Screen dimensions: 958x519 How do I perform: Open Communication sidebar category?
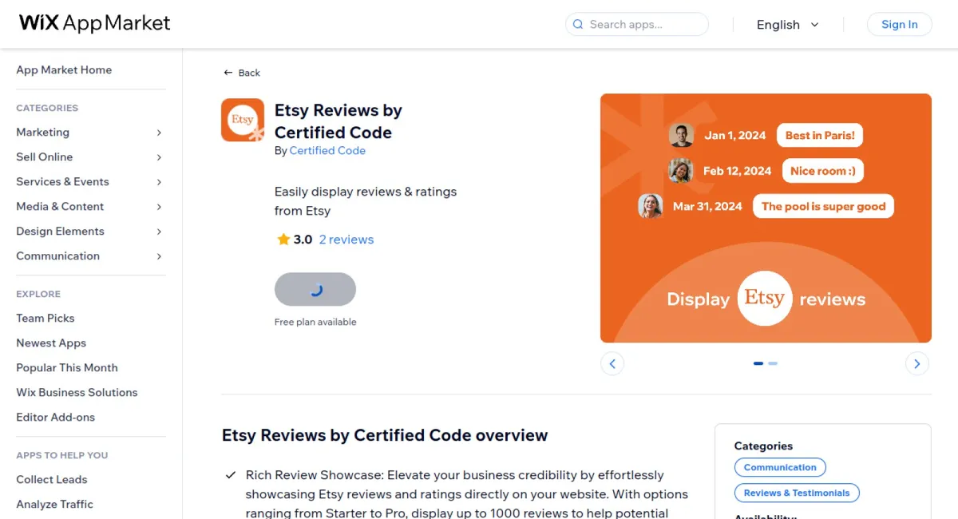click(x=57, y=256)
